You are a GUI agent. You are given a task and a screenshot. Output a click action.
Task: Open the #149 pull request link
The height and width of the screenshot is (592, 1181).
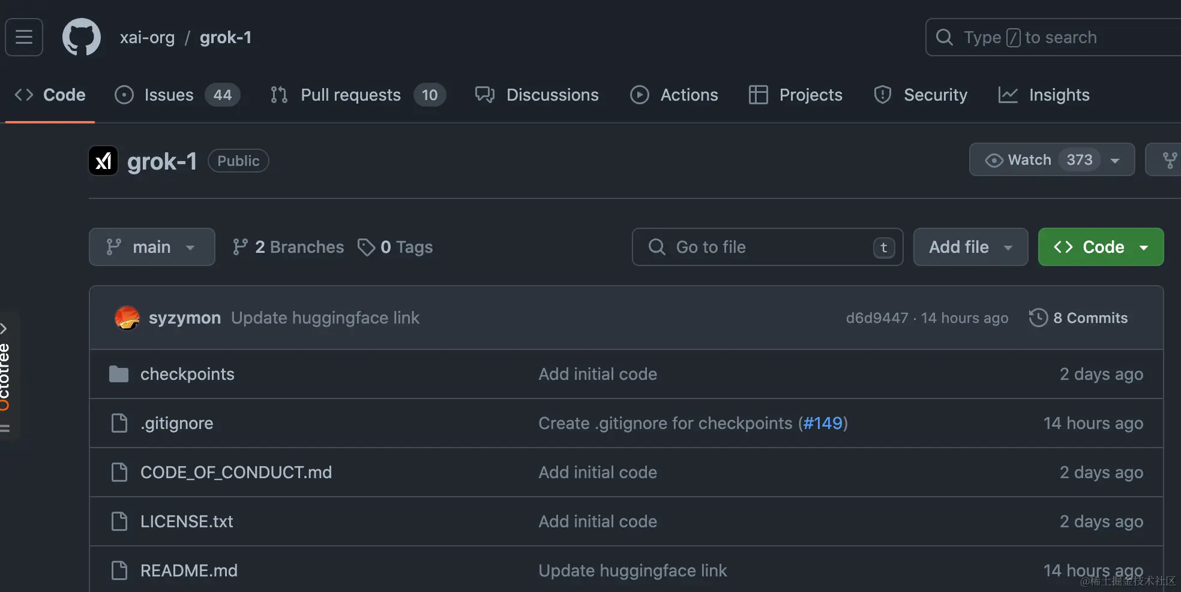pos(823,423)
